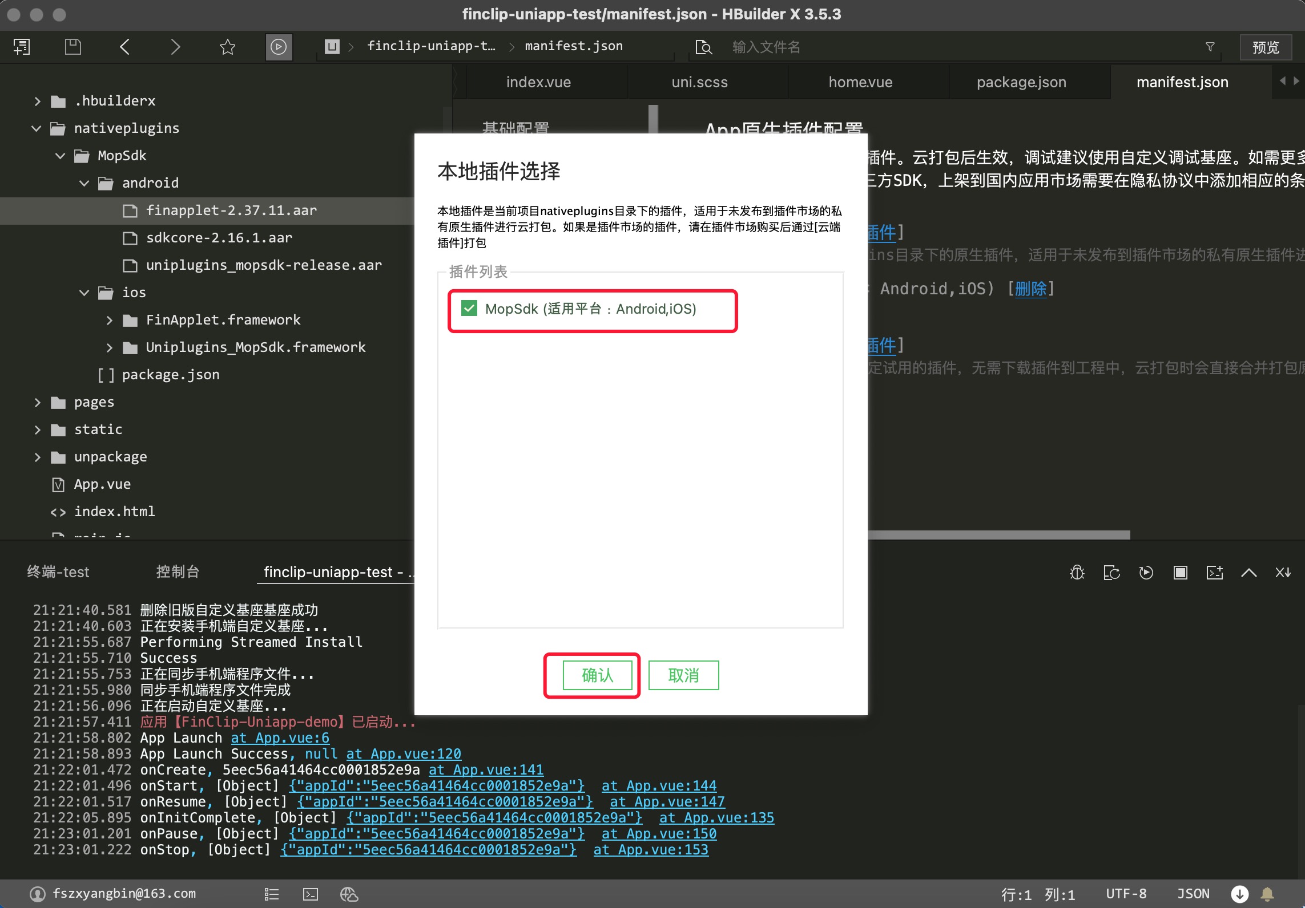Click the file search icon
Screen dimensions: 1305x908
click(x=703, y=47)
